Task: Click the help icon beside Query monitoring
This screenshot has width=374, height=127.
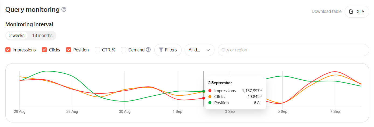Action: coord(64,10)
